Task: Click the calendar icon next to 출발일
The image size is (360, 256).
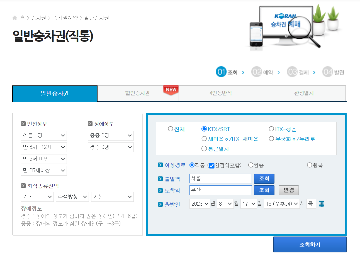Action: coord(321,204)
